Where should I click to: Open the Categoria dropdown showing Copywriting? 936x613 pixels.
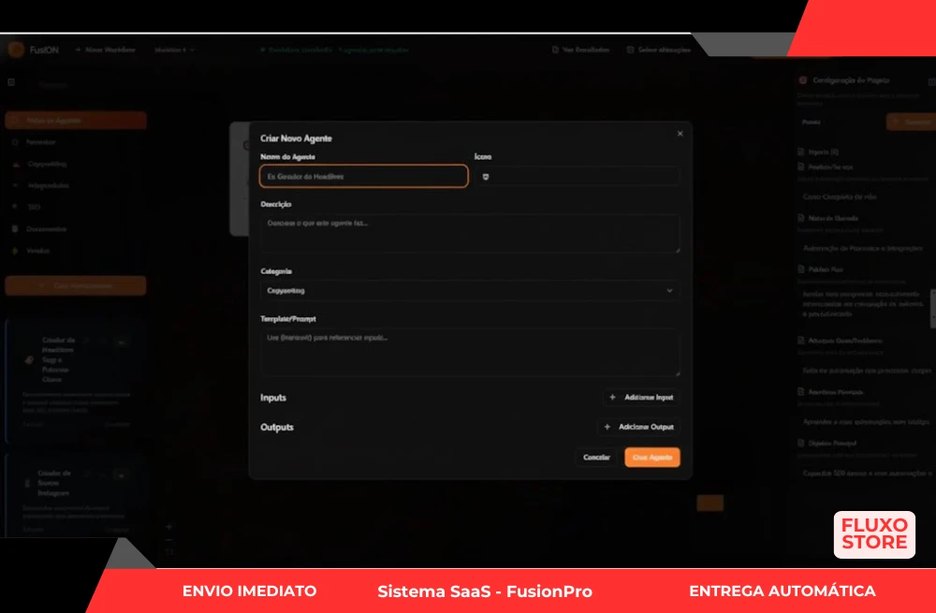(x=468, y=291)
